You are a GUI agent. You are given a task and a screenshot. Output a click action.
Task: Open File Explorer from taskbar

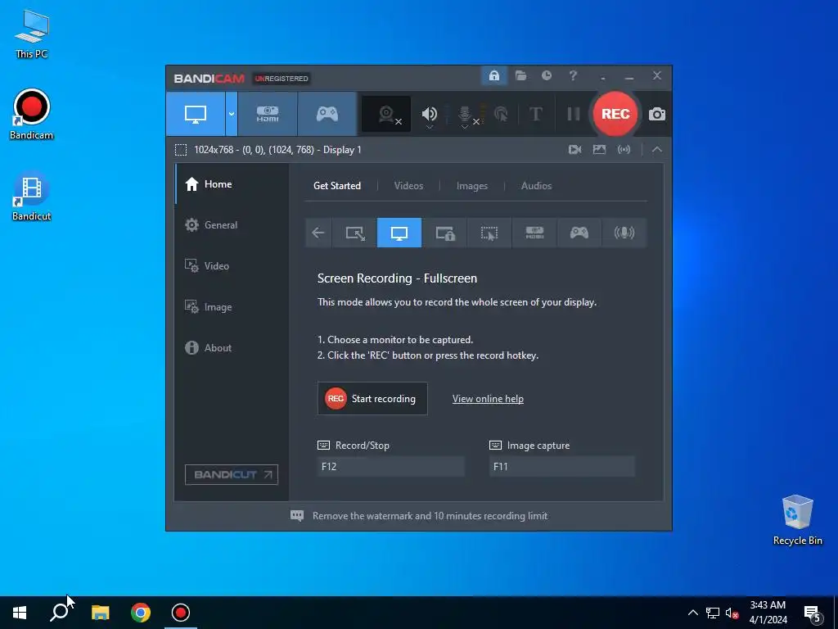pos(100,613)
